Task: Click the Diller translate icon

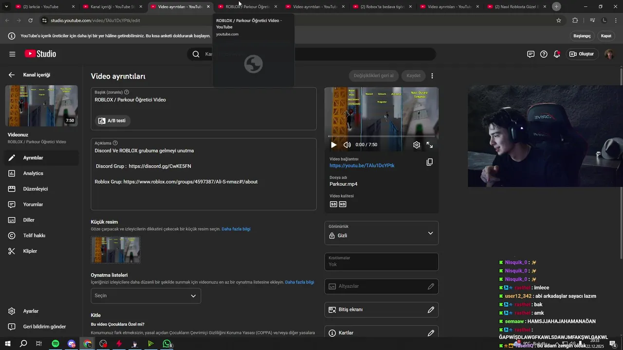Action: pos(12,220)
